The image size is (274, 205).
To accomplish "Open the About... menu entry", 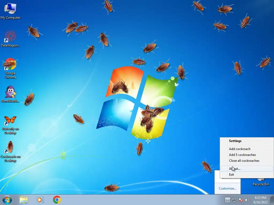I will [x=247, y=169].
